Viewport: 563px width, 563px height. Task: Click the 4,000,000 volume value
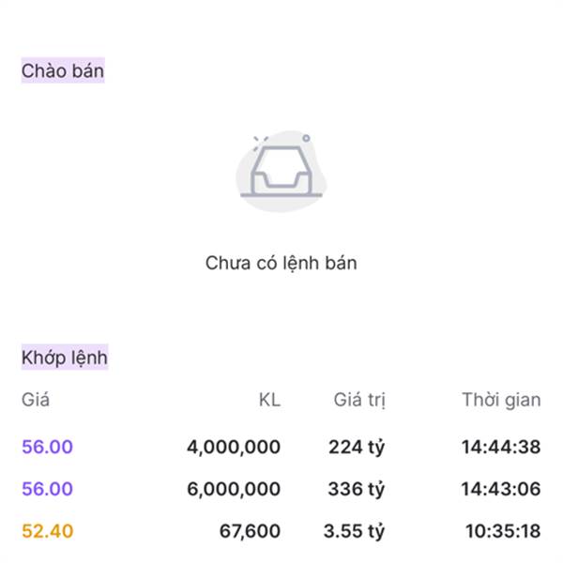tap(234, 447)
